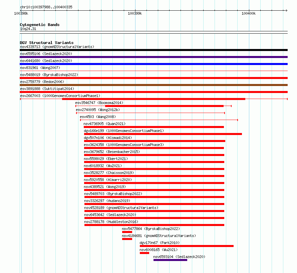Open nsv5598029 (Ebert2021) label

point(106,159)
